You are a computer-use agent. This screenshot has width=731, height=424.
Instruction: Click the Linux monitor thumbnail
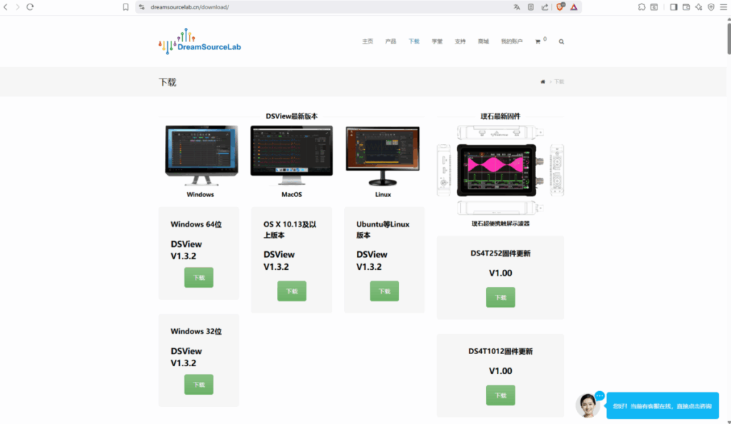383,156
